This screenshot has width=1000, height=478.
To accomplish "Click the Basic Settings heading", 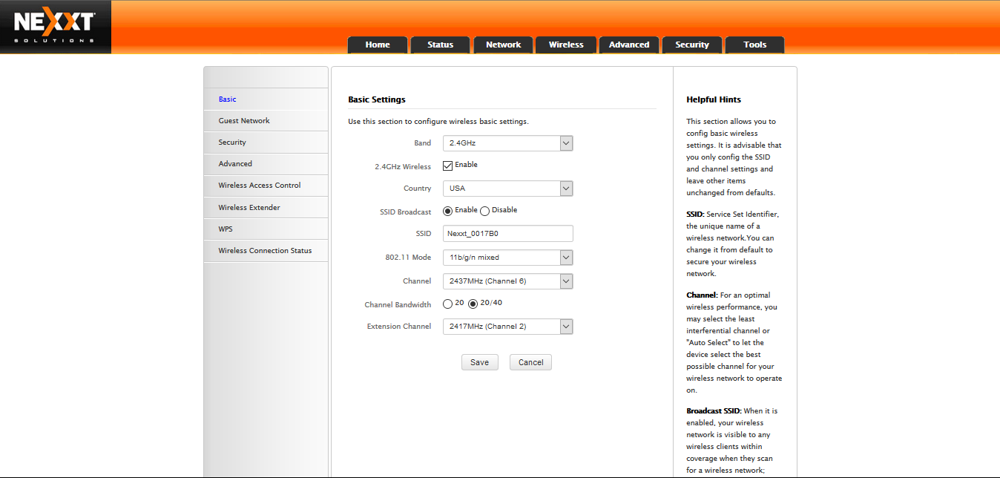I will click(x=377, y=99).
